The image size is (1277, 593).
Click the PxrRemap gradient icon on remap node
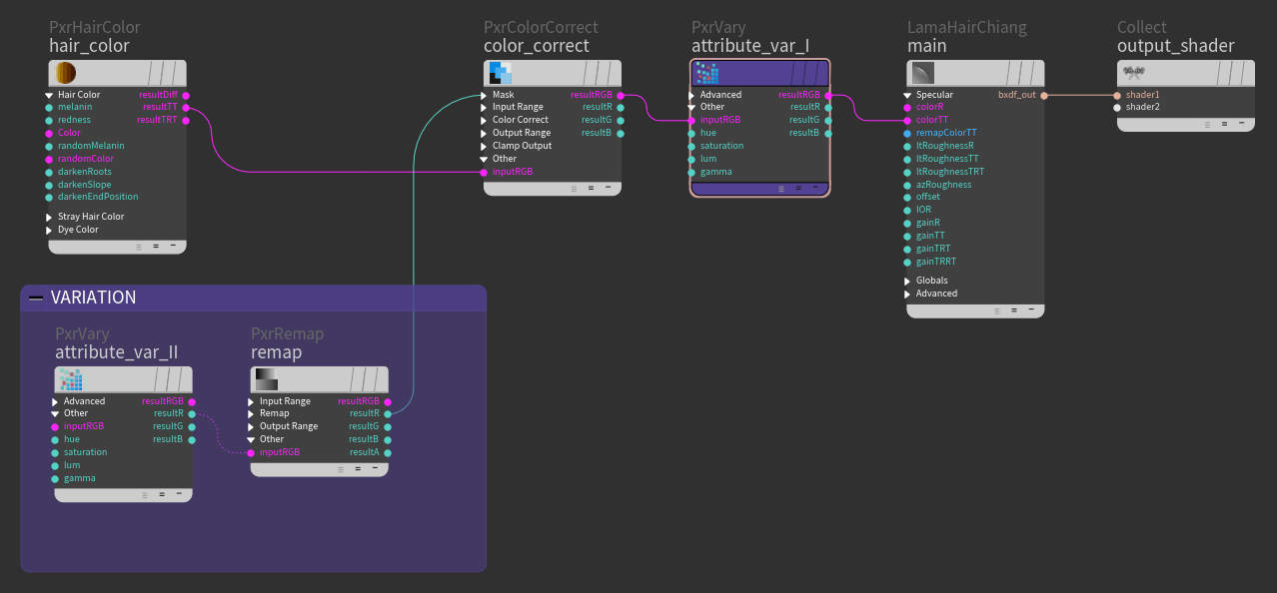point(267,379)
